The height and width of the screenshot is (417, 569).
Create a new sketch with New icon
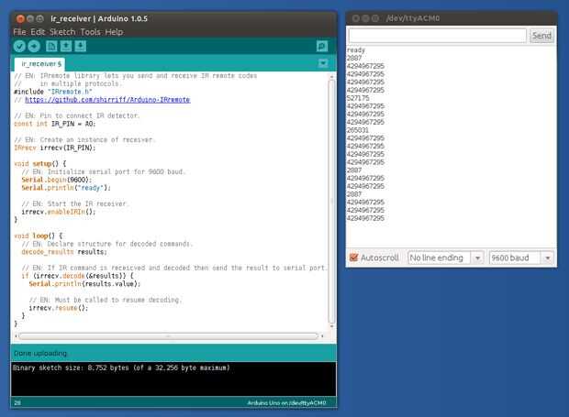tap(51, 46)
